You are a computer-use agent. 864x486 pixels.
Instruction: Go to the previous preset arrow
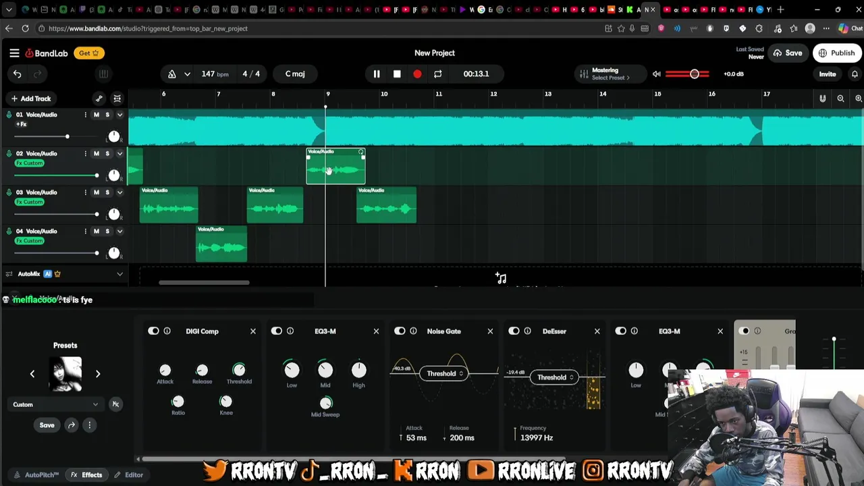(x=32, y=374)
